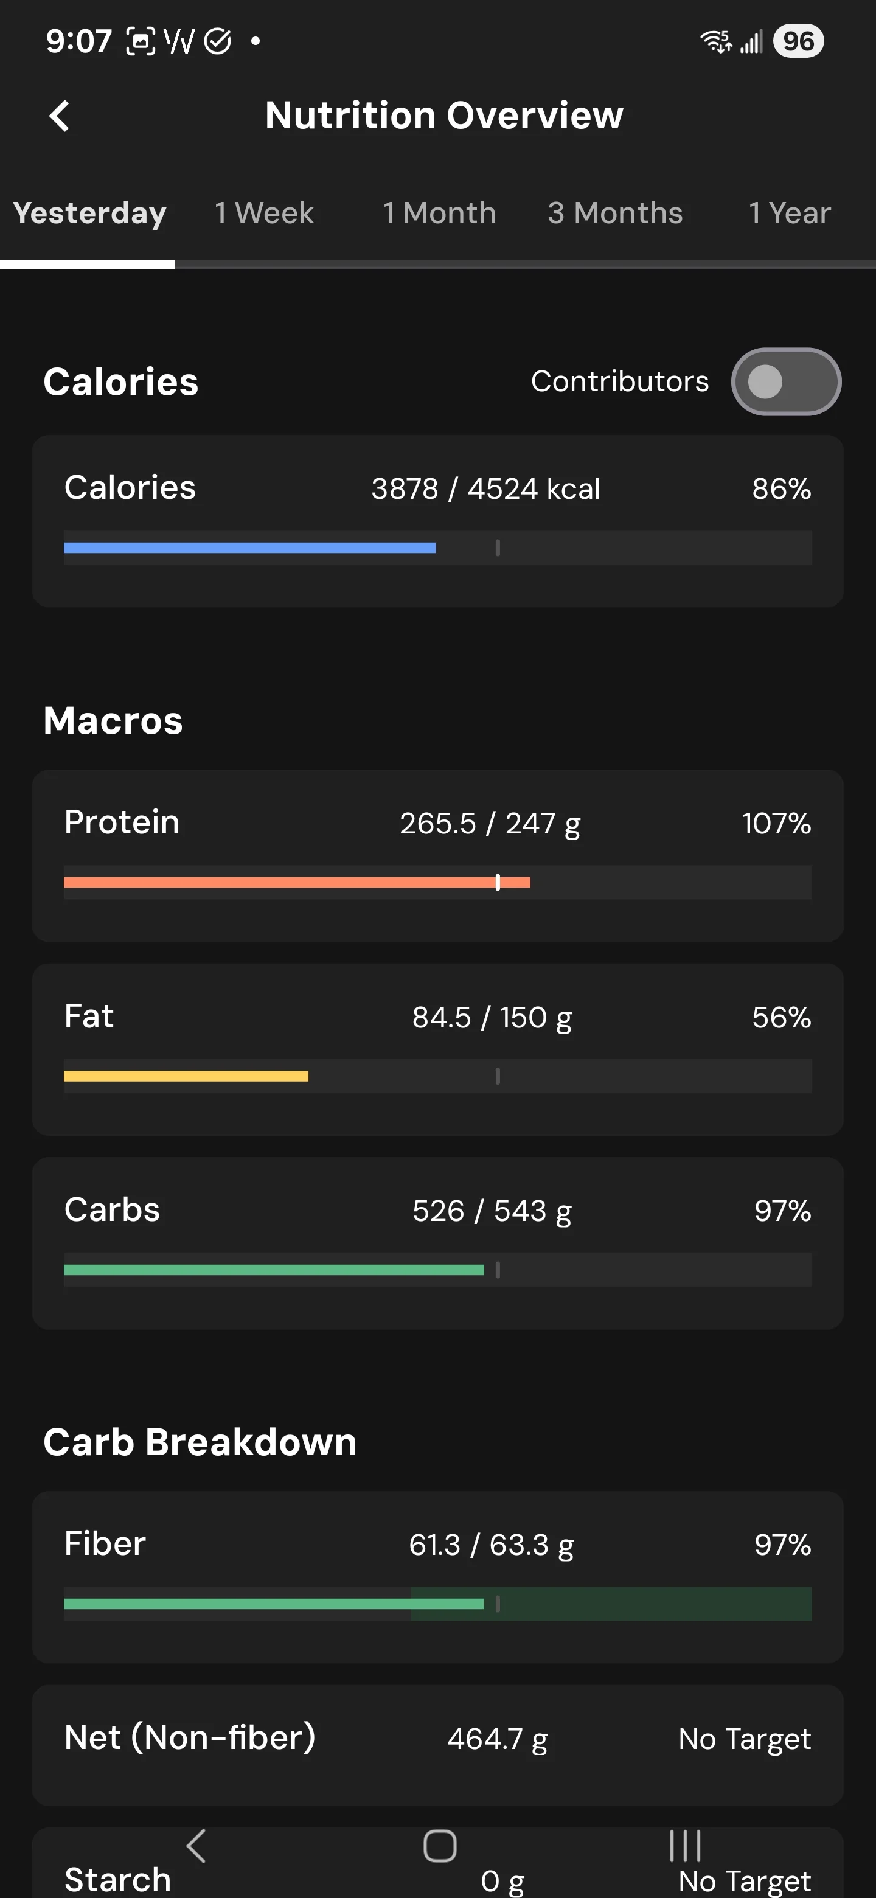Enable the Contributors toggle
This screenshot has height=1898, width=876.
[786, 381]
